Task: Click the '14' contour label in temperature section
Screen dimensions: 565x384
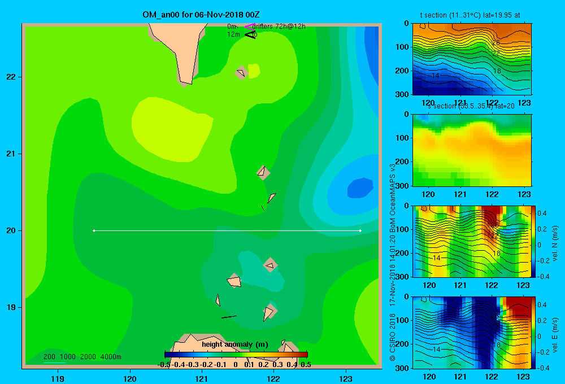Action: tap(435, 76)
